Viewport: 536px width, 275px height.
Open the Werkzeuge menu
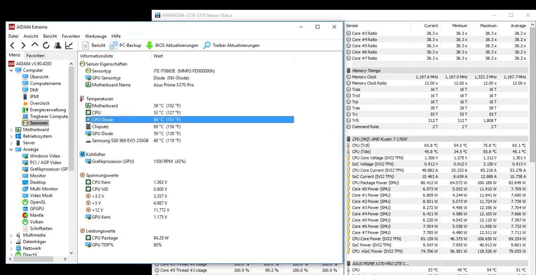96,36
